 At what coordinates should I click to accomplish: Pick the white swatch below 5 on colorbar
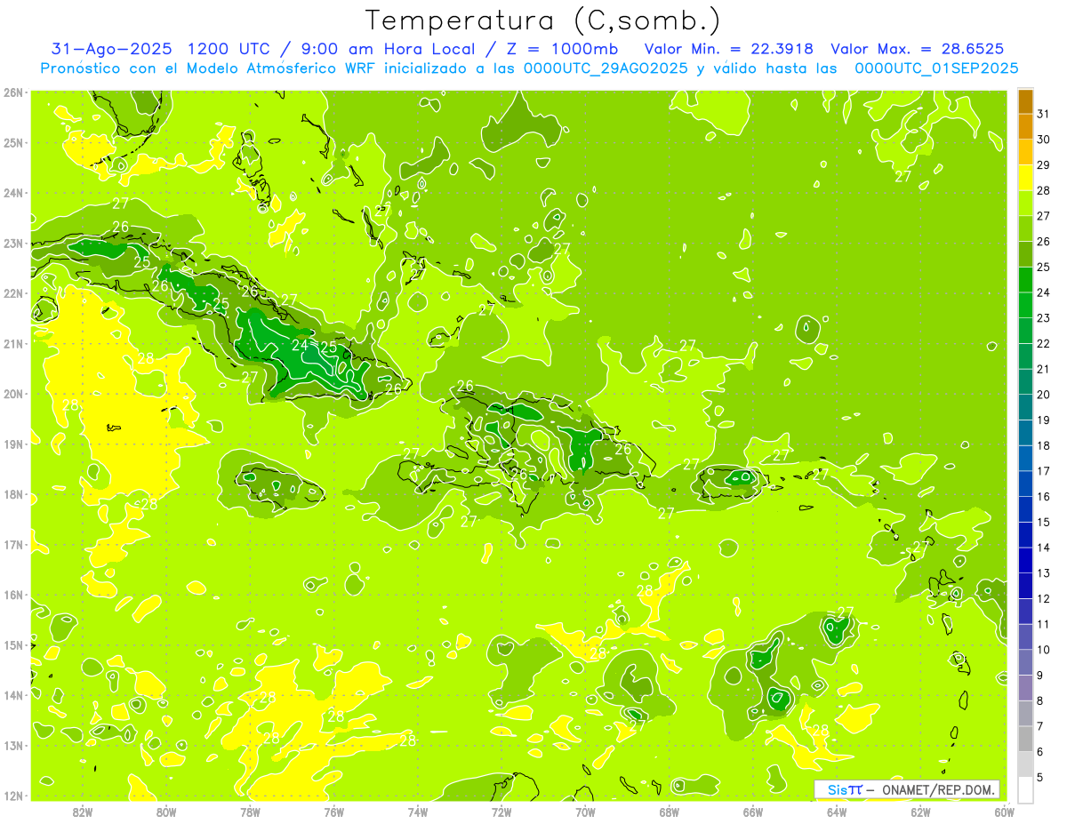[1025, 789]
